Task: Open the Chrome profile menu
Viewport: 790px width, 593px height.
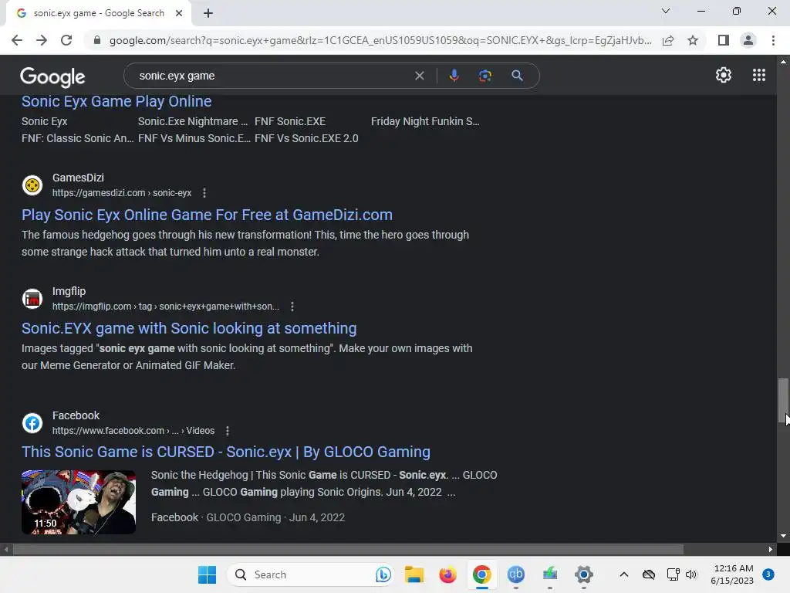Action: 748,40
